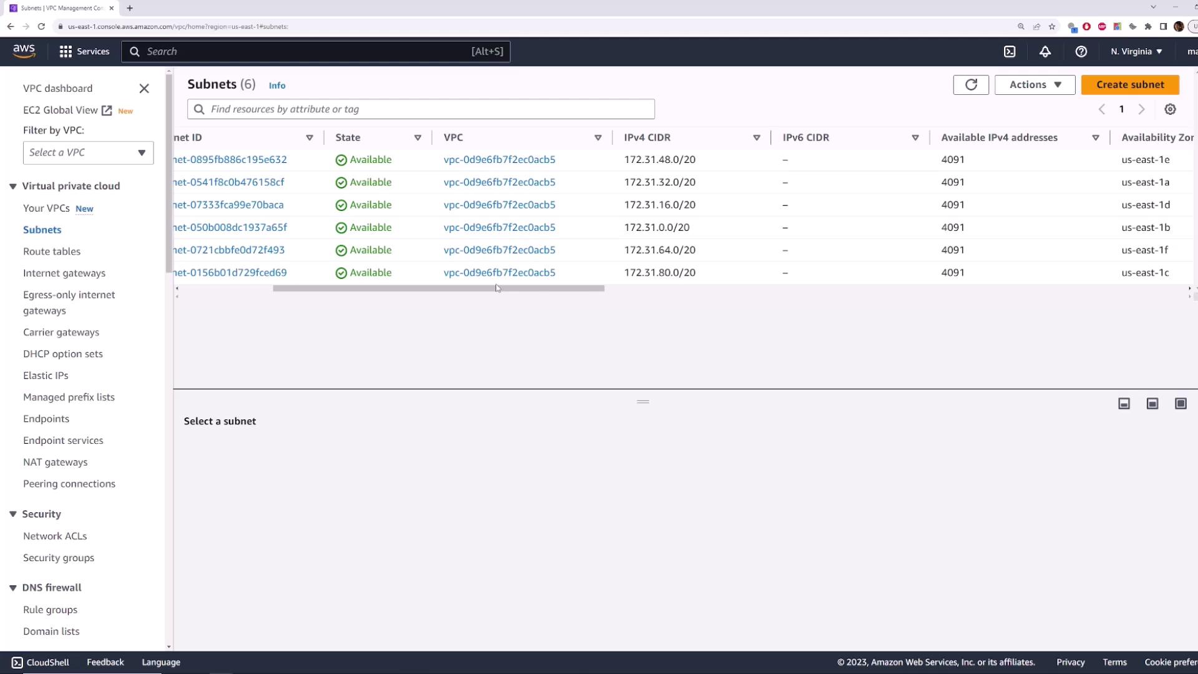Open VPC link for subnet 172.31.48.0/20

tap(499, 160)
